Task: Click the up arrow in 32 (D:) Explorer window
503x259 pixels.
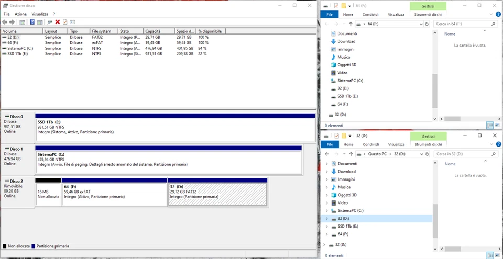Action: click(x=351, y=154)
